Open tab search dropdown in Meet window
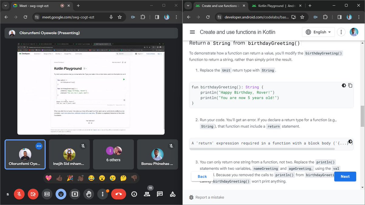Viewport: 365px width, 205px height. click(x=6, y=5)
